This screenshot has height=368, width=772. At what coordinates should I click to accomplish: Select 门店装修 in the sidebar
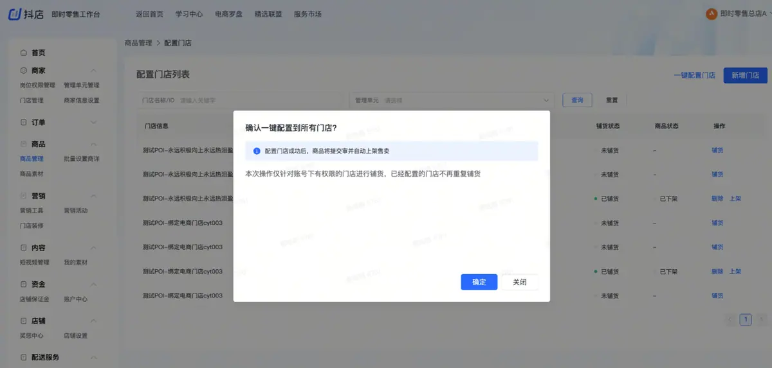[32, 225]
